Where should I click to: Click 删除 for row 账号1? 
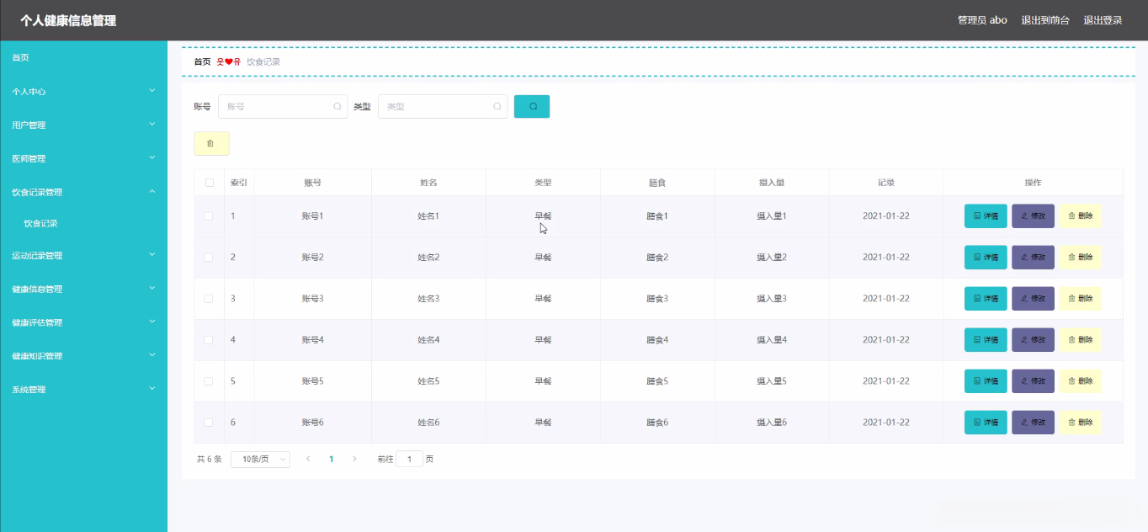tap(1080, 216)
